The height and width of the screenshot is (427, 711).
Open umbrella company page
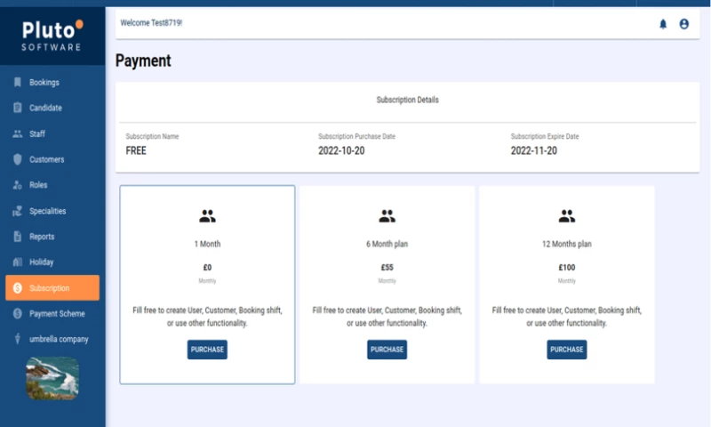(x=52, y=339)
